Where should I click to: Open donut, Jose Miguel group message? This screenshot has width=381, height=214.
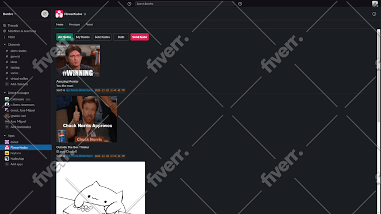click(22, 110)
